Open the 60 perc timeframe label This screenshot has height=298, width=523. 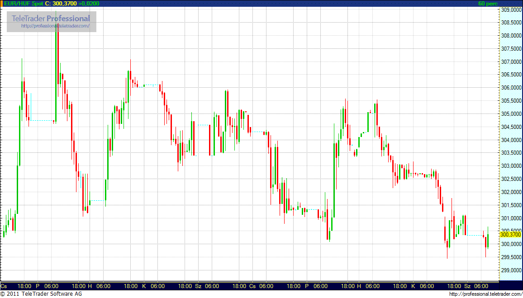coord(487,4)
